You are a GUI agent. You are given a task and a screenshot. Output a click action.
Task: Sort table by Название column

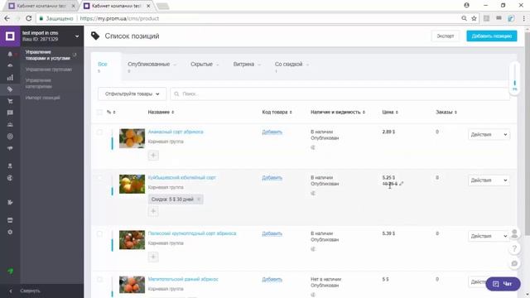(161, 113)
